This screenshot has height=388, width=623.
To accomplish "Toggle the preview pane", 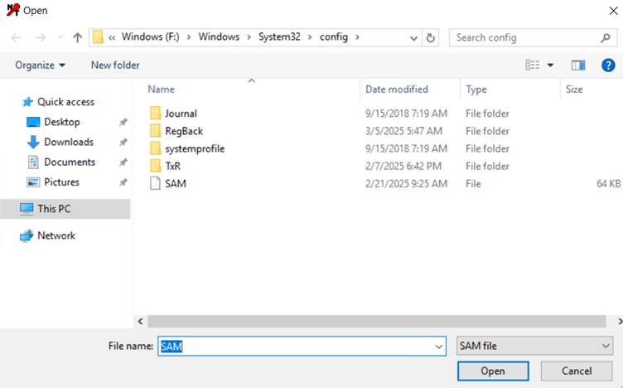I will (x=578, y=65).
